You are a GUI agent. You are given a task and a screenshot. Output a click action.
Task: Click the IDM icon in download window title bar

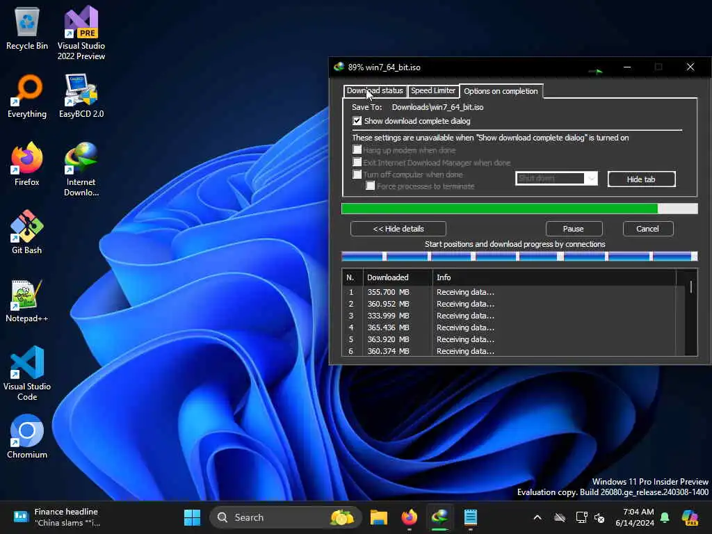point(339,67)
